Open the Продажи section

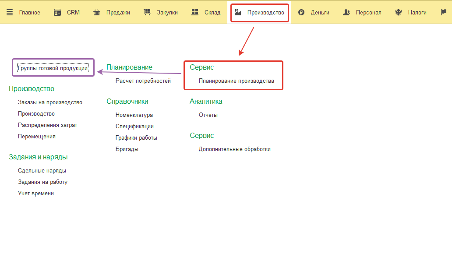(x=118, y=13)
